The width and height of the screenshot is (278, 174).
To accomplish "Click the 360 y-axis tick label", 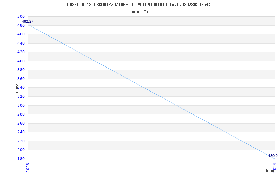I will [21, 79].
